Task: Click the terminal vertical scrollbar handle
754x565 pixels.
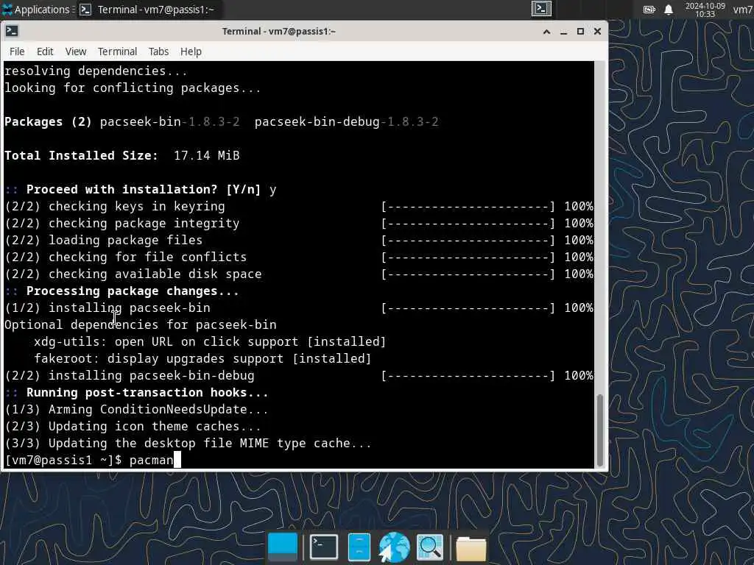Action: (x=599, y=430)
